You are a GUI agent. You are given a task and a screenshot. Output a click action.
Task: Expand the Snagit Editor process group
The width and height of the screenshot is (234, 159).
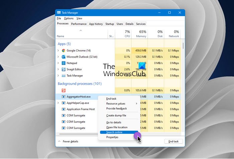(x=58, y=69)
